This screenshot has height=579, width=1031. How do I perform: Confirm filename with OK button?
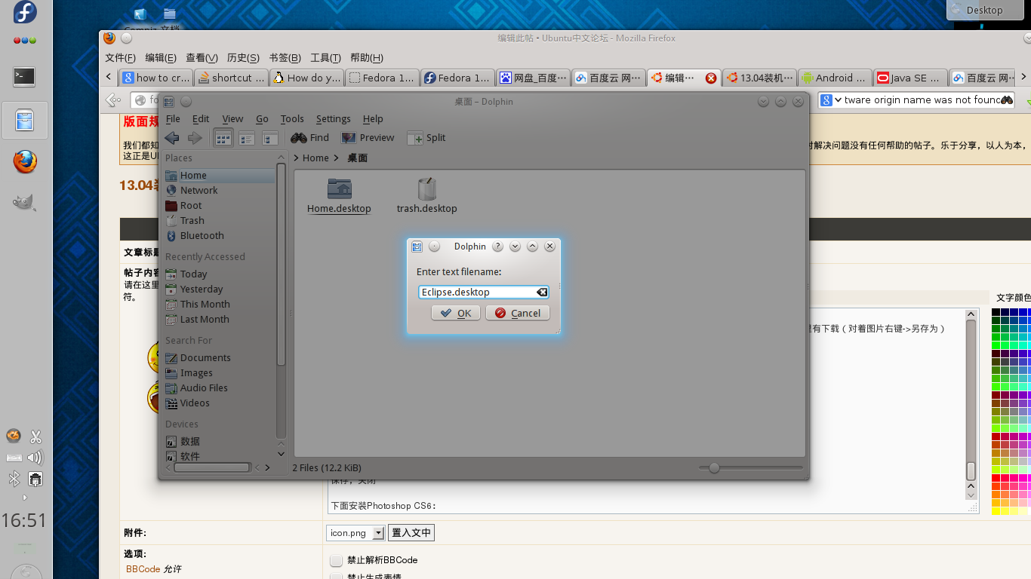click(x=456, y=313)
